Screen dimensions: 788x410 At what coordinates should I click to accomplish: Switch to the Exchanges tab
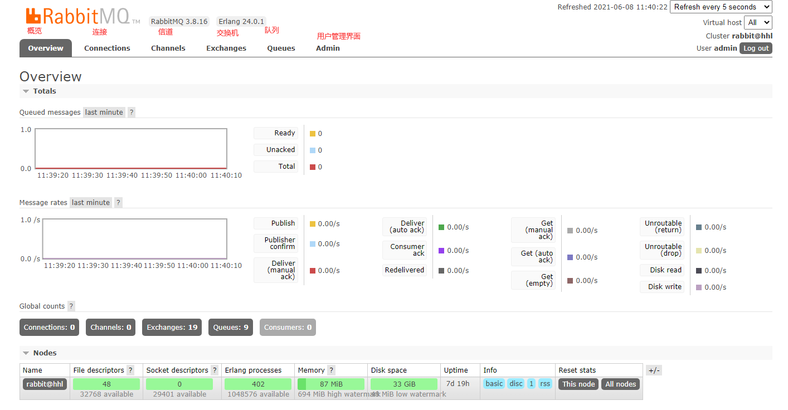226,48
